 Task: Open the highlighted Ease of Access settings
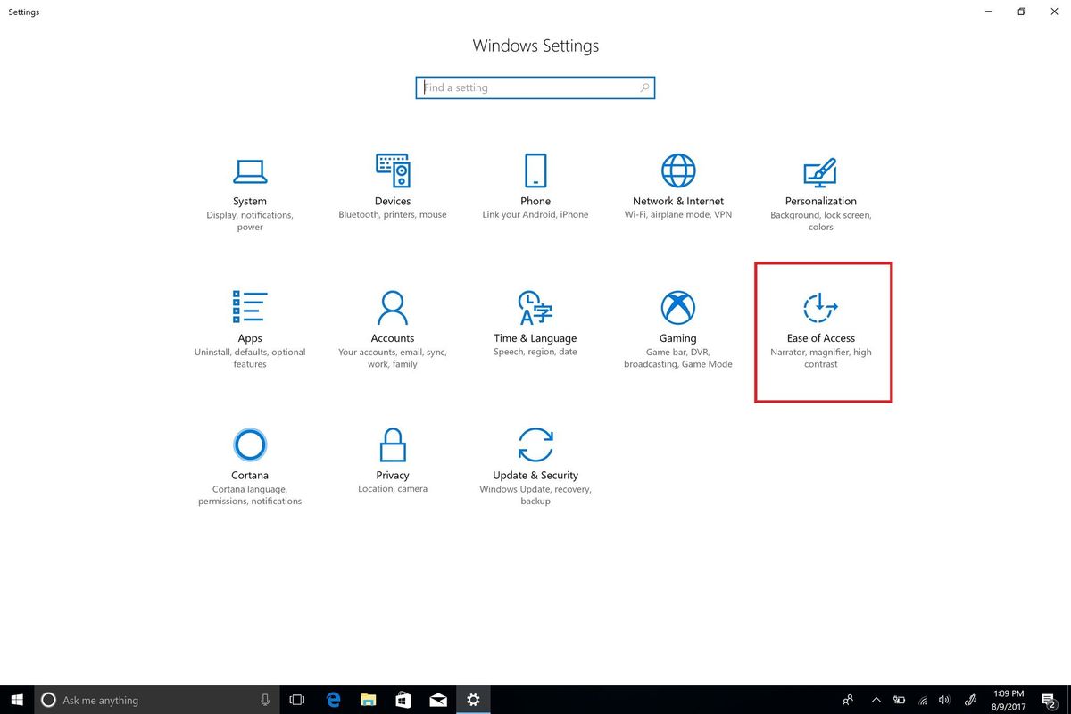click(x=820, y=330)
